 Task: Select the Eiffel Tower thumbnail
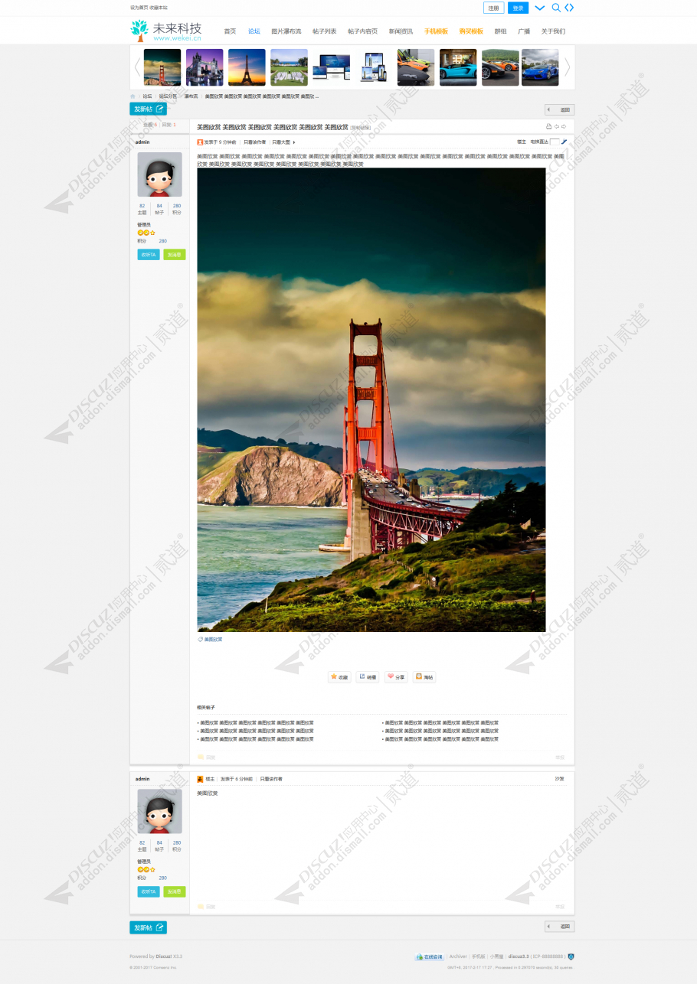point(247,67)
